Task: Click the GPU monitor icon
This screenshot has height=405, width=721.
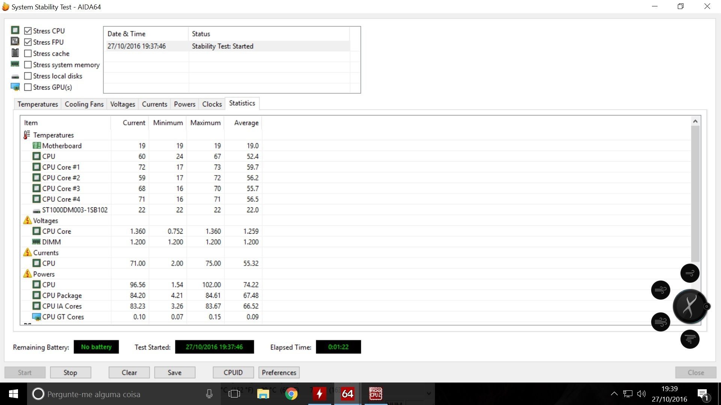Action: [x=15, y=87]
